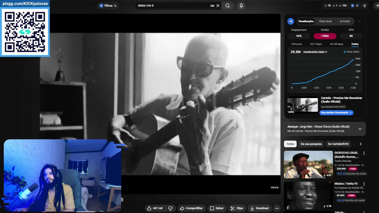Open the 'DESFECHO CRUEL (Rodolfo Gomes' title
The height and width of the screenshot is (213, 379).
click(346, 155)
